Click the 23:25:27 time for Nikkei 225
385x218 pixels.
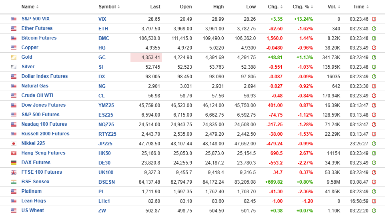pos(359,144)
